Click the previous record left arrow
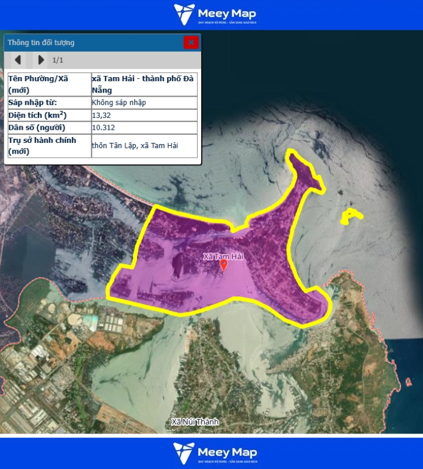The image size is (423, 469). 18,60
